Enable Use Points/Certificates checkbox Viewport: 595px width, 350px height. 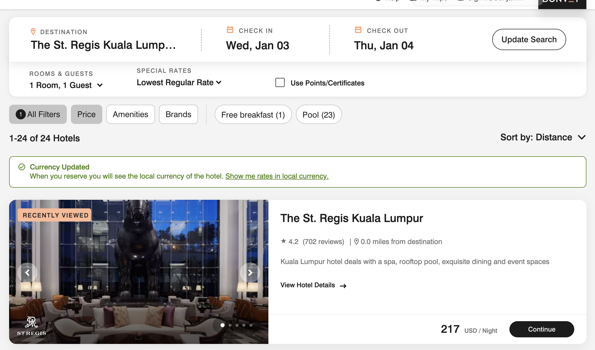280,83
